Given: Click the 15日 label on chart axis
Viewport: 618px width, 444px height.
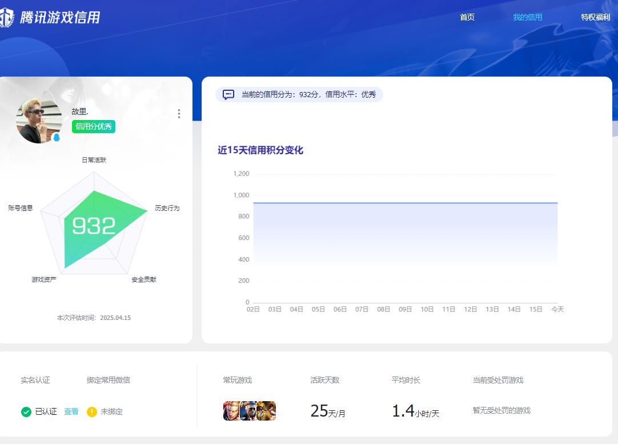Looking at the screenshot, I should pos(536,309).
